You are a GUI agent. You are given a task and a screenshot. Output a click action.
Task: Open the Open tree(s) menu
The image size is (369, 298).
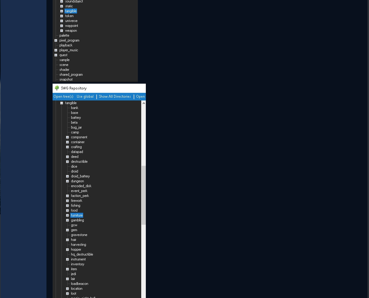click(x=64, y=96)
